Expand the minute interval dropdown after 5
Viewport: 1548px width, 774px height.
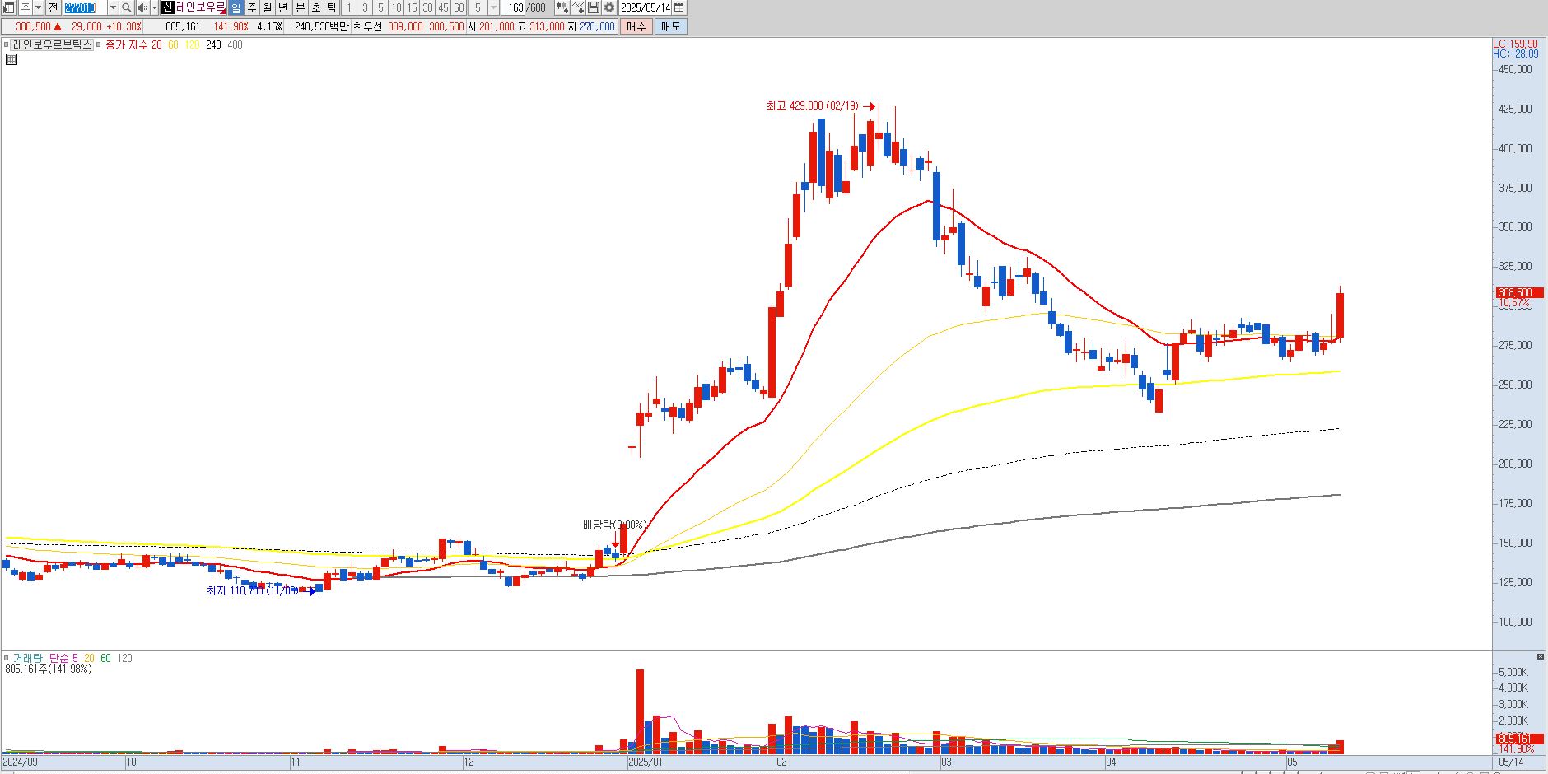[493, 7]
